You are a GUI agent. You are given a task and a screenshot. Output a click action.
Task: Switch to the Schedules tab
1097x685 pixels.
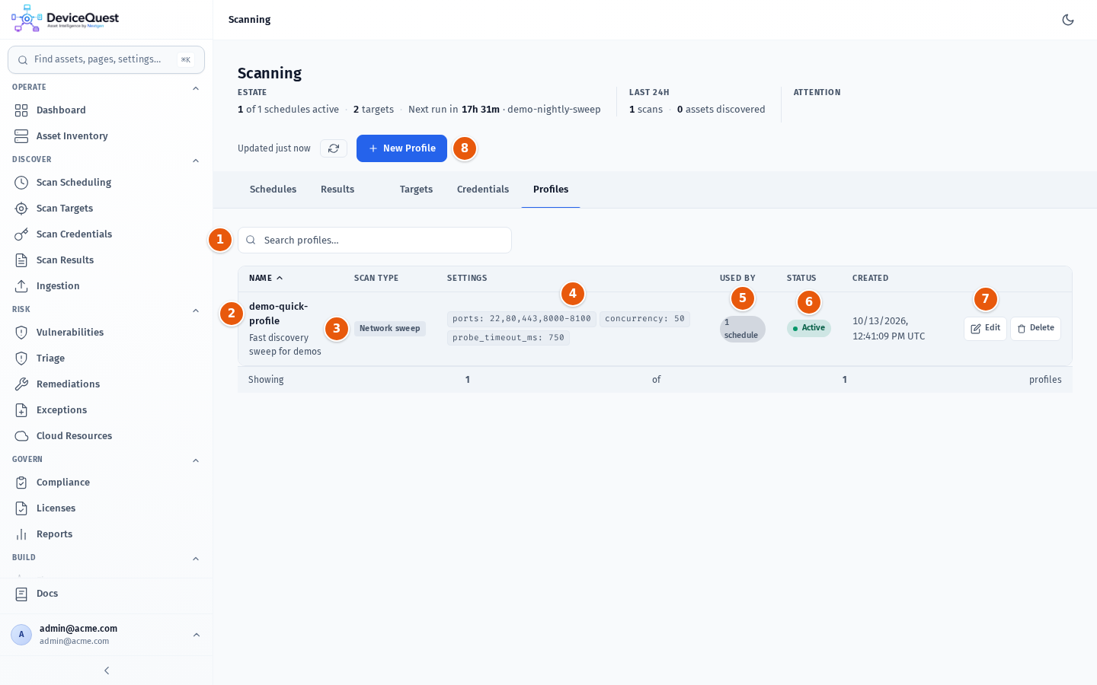(273, 190)
